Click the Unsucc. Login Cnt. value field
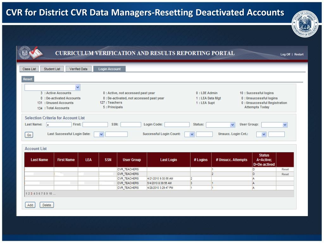 click(x=277, y=134)
